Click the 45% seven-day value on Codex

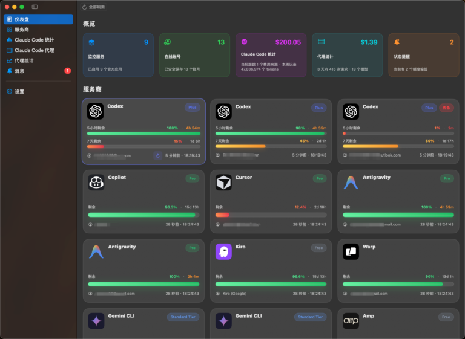point(305,141)
